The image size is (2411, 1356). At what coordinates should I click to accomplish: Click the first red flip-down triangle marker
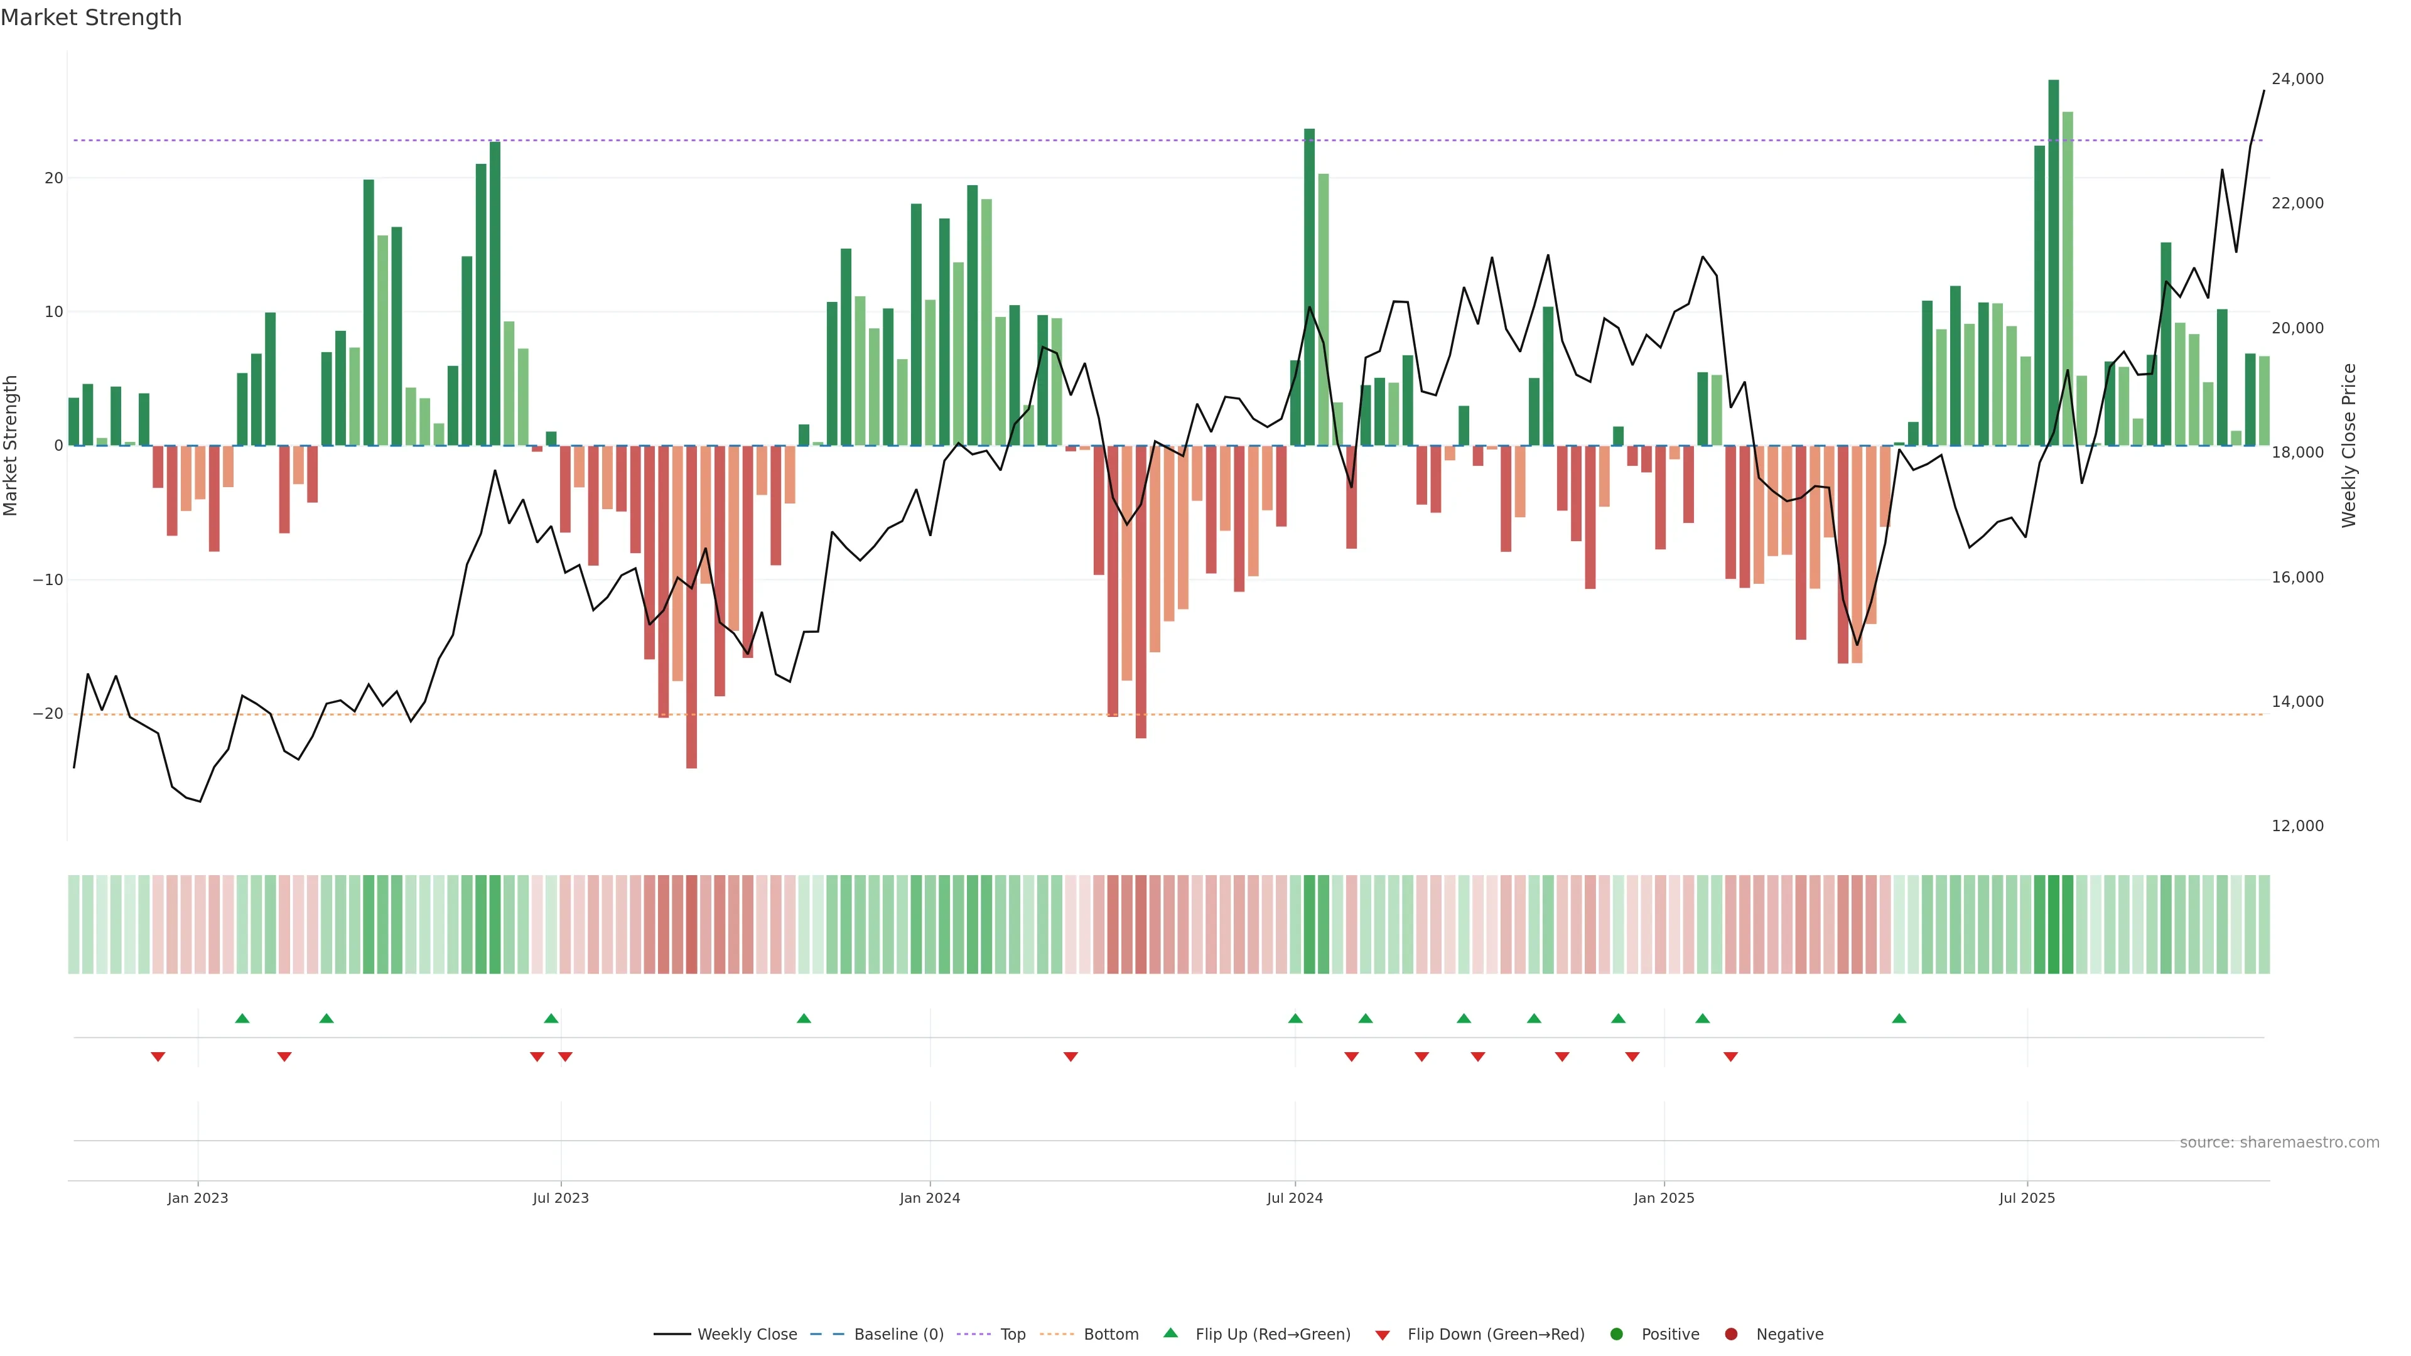158,1057
